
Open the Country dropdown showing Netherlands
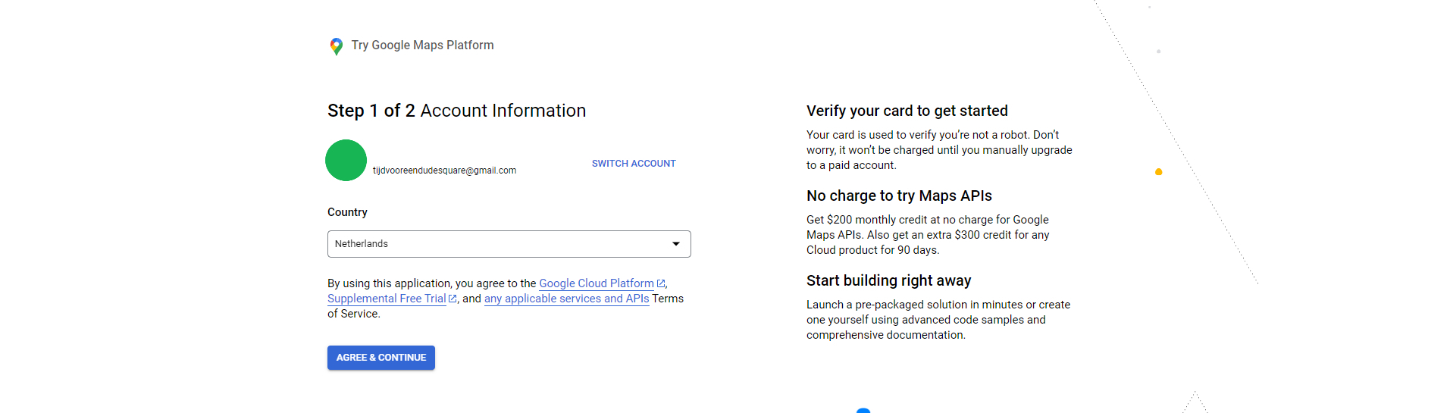509,244
